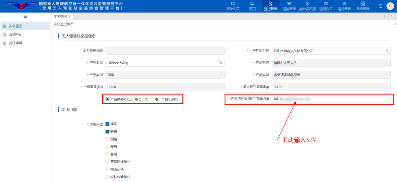Select the 唯一产品识别码 radio button
The image size is (397, 182).
click(152, 99)
